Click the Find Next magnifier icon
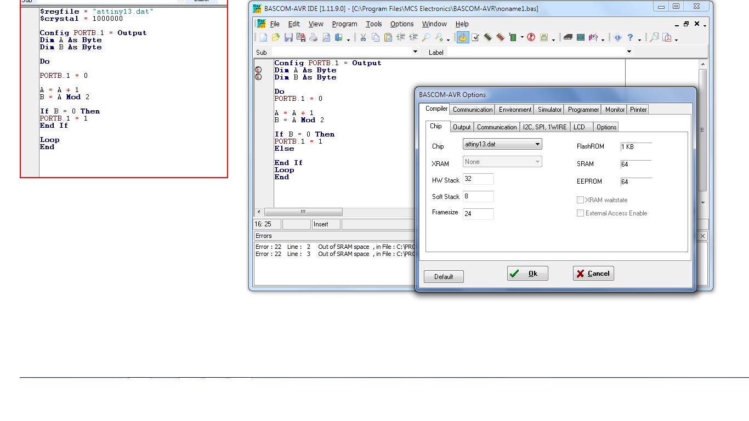The image size is (749, 421). 439,37
